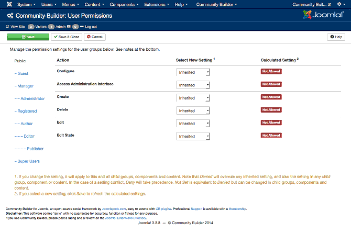This screenshot has width=351, height=233.
Task: Click the Log out link
Action: tap(89, 27)
